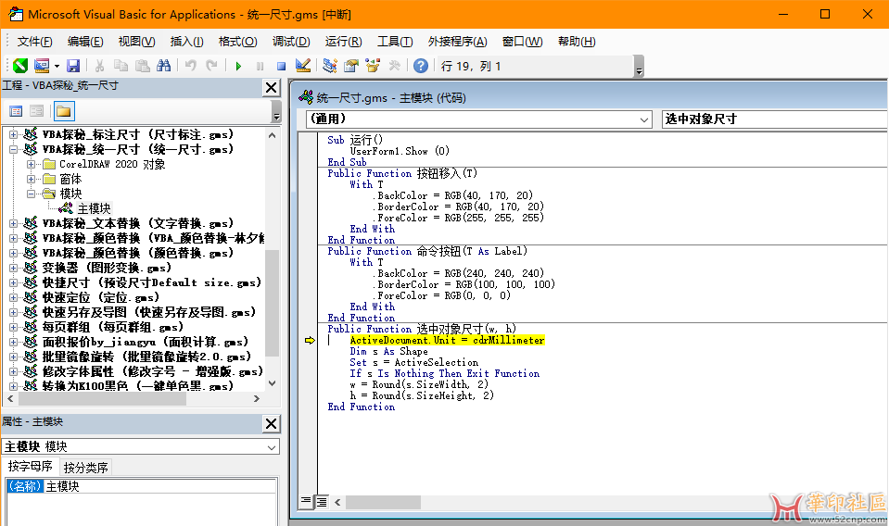Screen dimensions: 889x526
Task: Open Project Explorer toolbar icon
Action: coord(329,66)
